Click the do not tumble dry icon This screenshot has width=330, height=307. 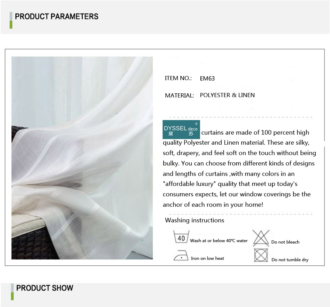[261, 255]
